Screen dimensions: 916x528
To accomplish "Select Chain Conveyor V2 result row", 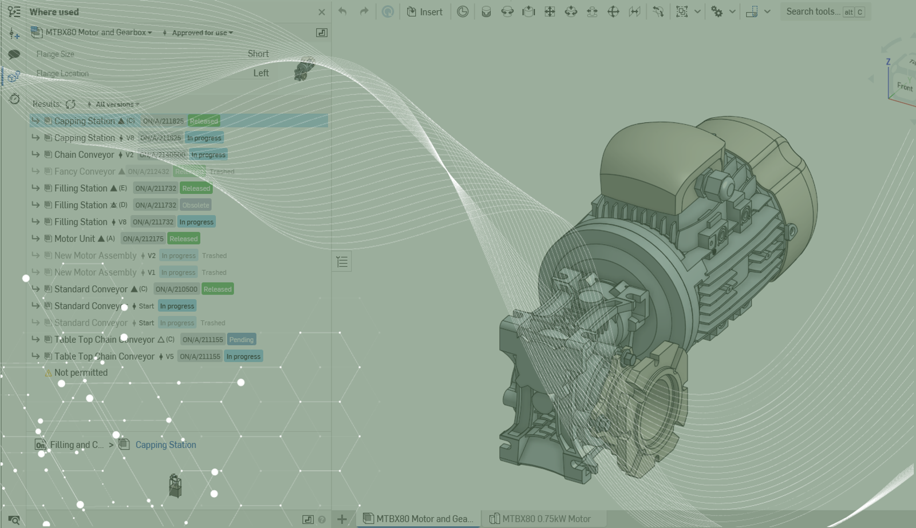I will tap(84, 154).
